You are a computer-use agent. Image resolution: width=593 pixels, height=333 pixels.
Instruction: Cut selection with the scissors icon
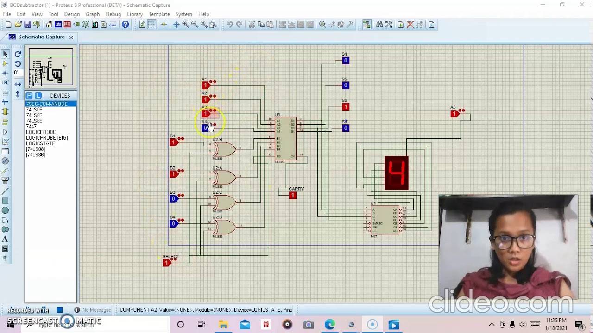coord(252,25)
